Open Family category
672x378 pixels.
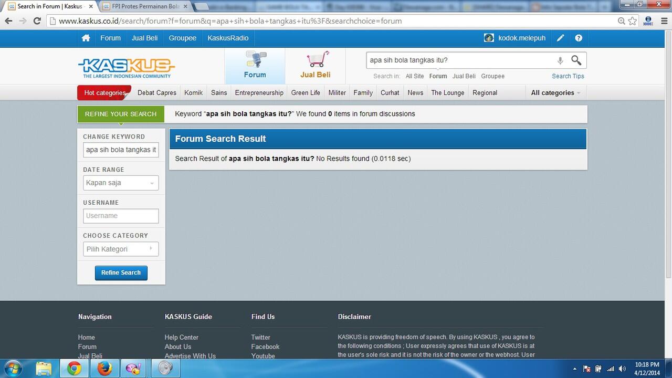pyautogui.click(x=363, y=92)
